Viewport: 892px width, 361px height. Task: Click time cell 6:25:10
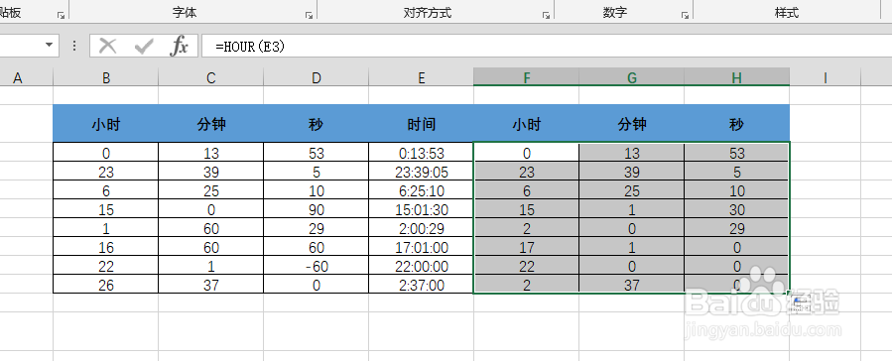[422, 190]
